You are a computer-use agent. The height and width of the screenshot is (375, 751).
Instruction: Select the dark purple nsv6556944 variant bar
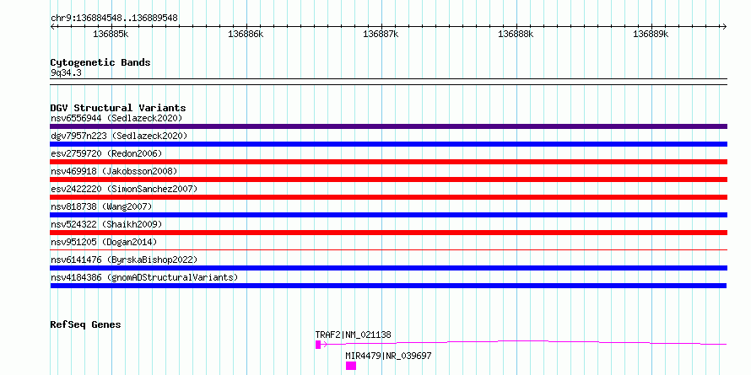tap(388, 126)
